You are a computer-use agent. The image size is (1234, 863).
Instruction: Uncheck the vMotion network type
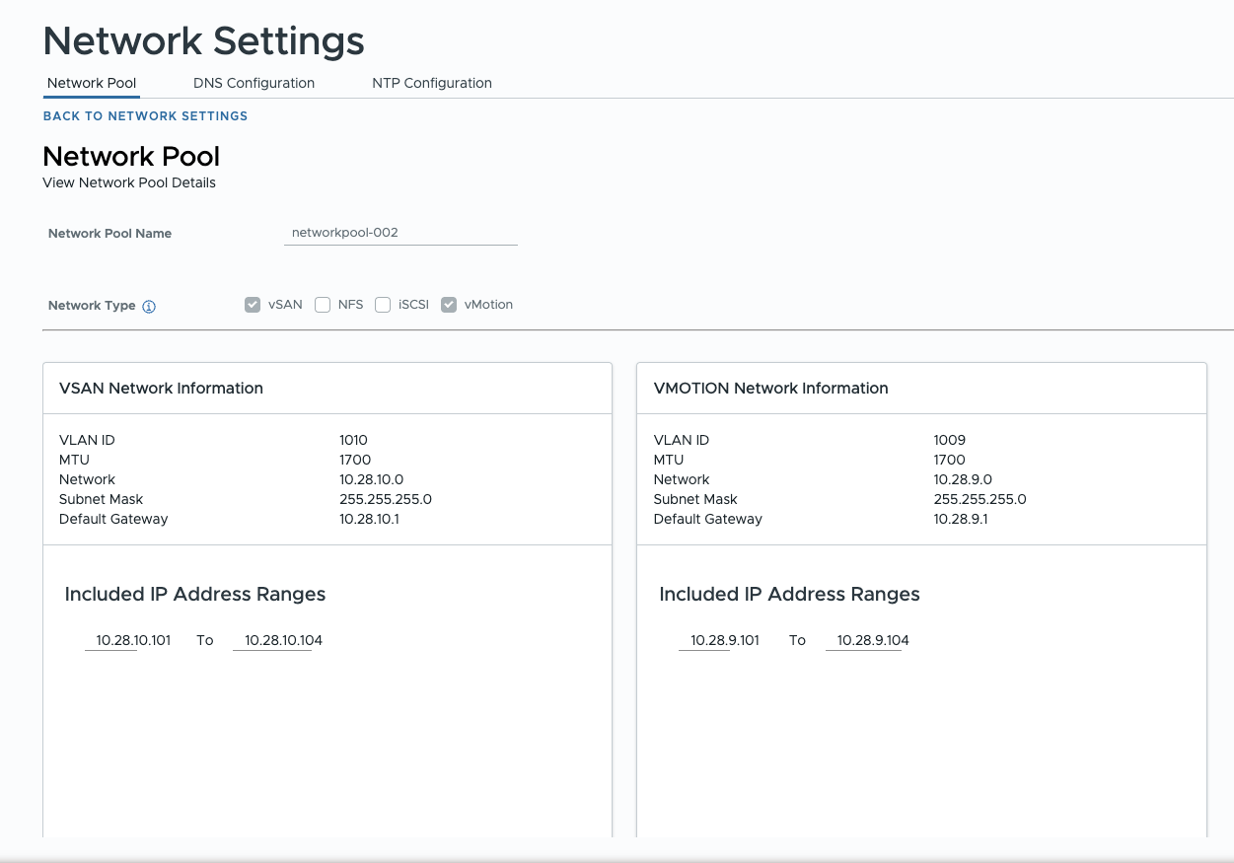coord(449,305)
